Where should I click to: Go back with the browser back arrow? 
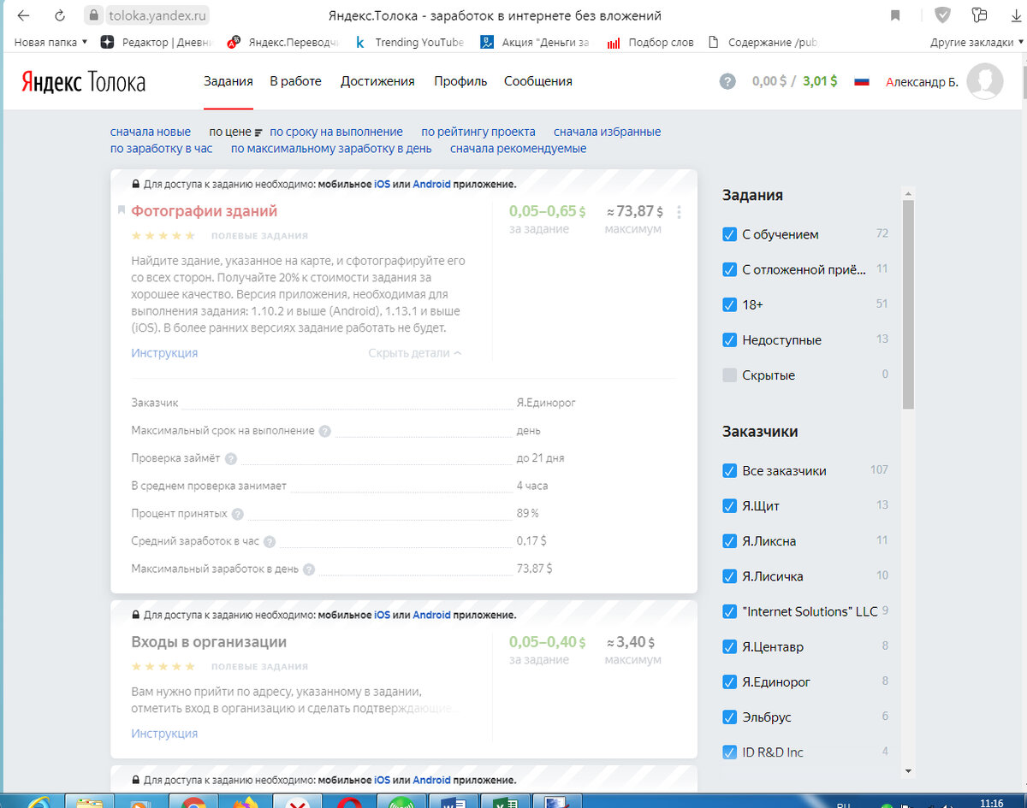click(x=23, y=15)
